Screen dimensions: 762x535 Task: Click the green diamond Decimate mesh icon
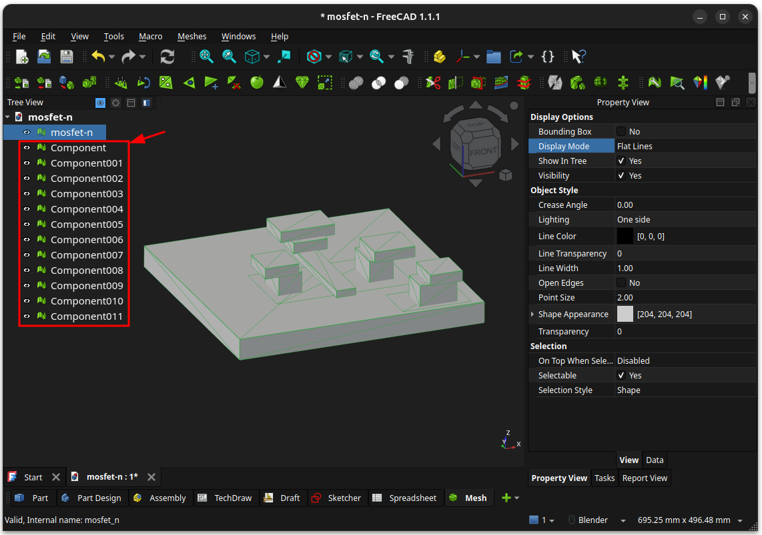[x=302, y=83]
